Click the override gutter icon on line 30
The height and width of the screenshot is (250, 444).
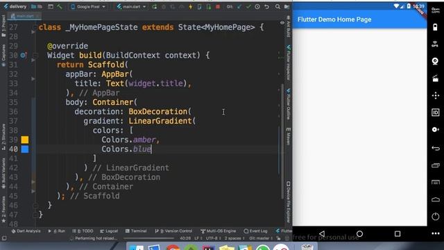tap(23, 56)
